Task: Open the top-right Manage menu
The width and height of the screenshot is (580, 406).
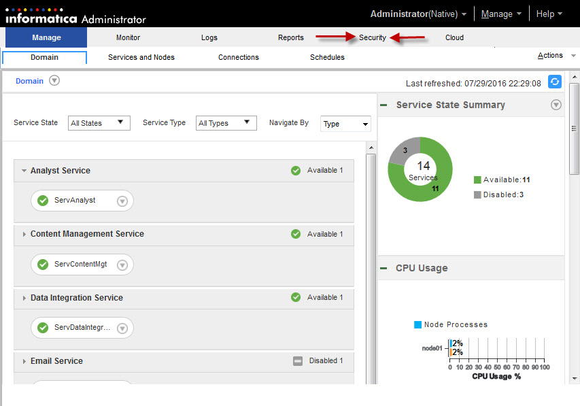Action: pos(501,14)
